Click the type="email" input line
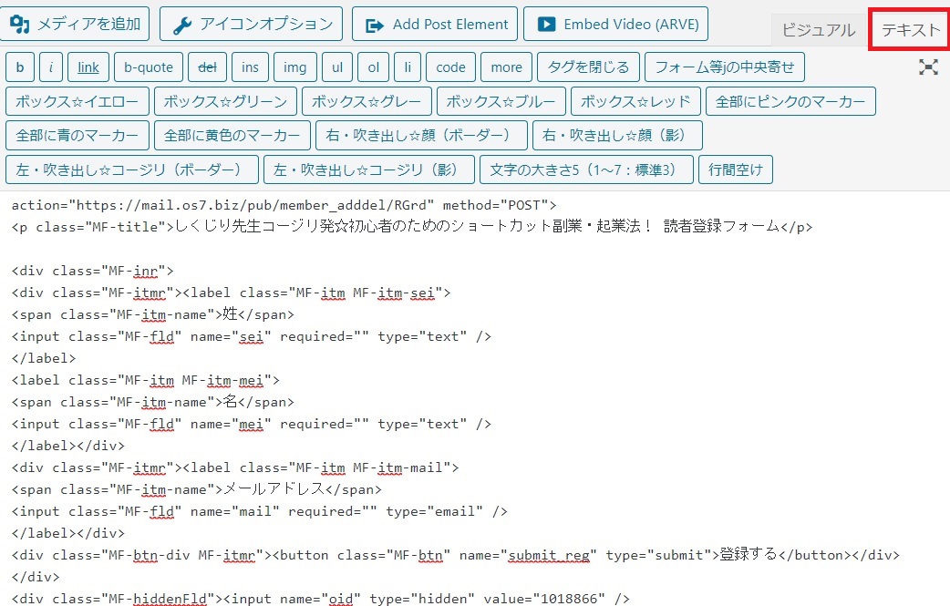The image size is (950, 606). [x=259, y=511]
